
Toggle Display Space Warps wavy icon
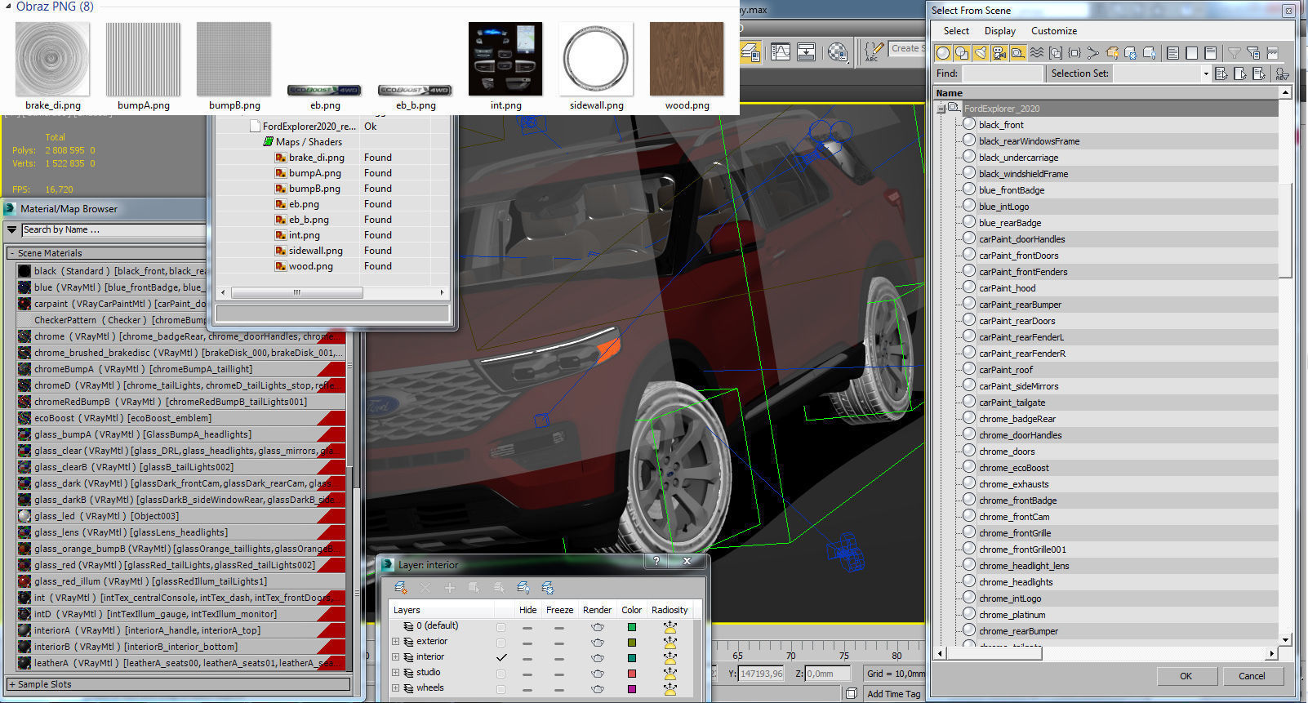[1036, 53]
